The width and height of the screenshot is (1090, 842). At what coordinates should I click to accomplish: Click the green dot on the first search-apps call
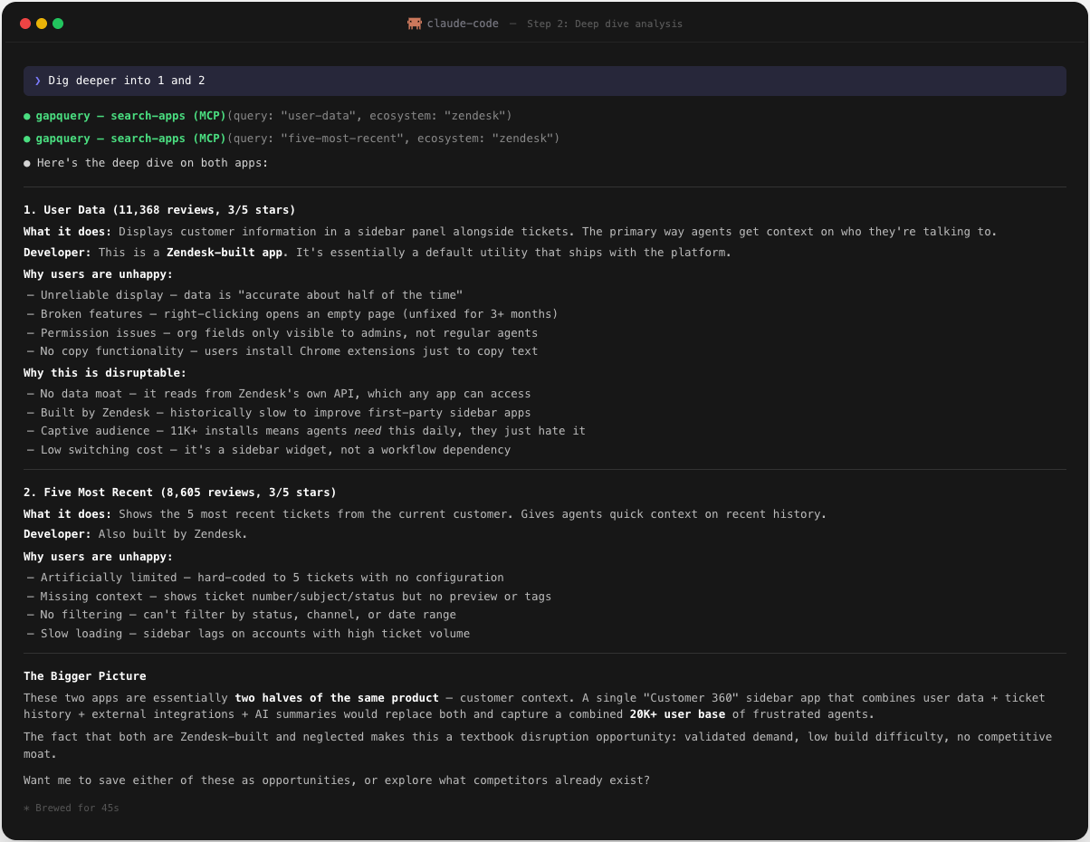point(26,116)
